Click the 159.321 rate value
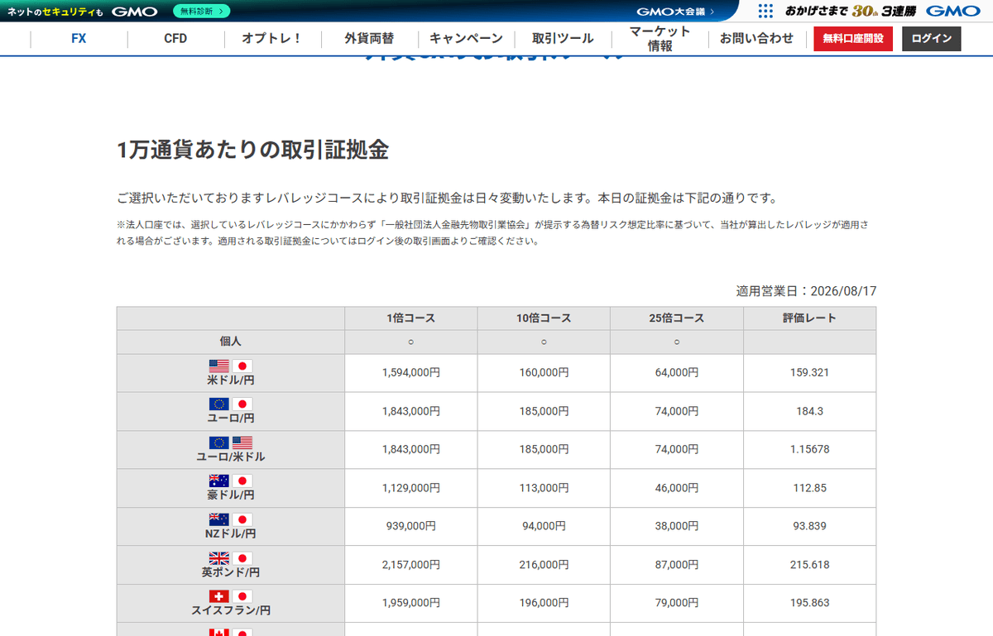993x636 pixels. (x=809, y=373)
